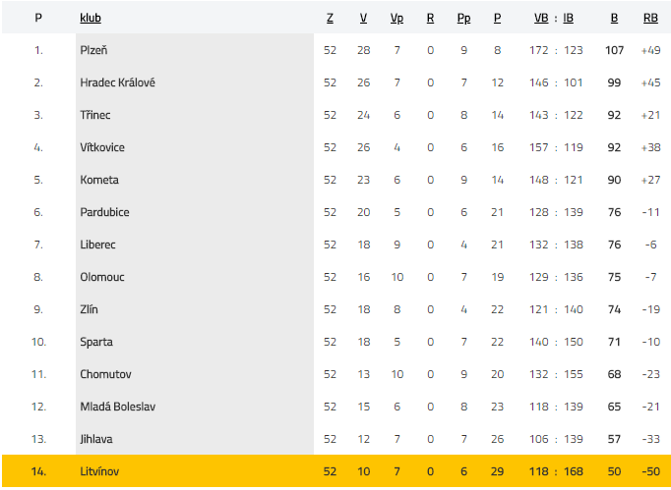
Task: Select the Sparta club row
Action: (x=96, y=342)
